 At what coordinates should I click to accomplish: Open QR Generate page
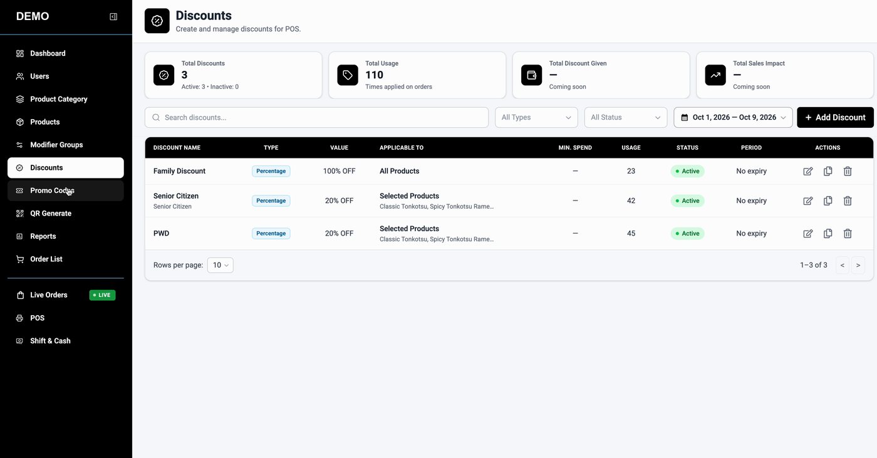pyautogui.click(x=66, y=214)
